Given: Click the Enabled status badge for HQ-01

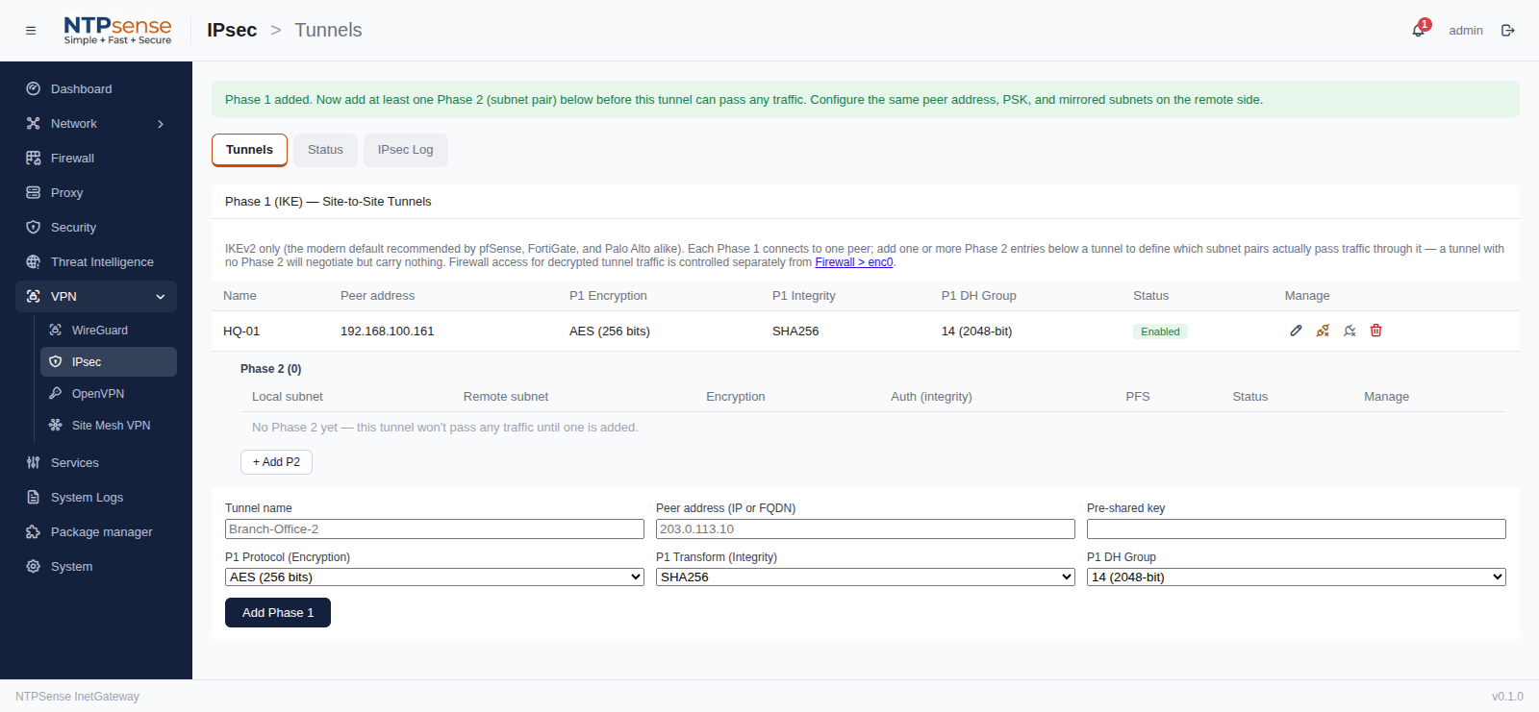Looking at the screenshot, I should click(1160, 331).
